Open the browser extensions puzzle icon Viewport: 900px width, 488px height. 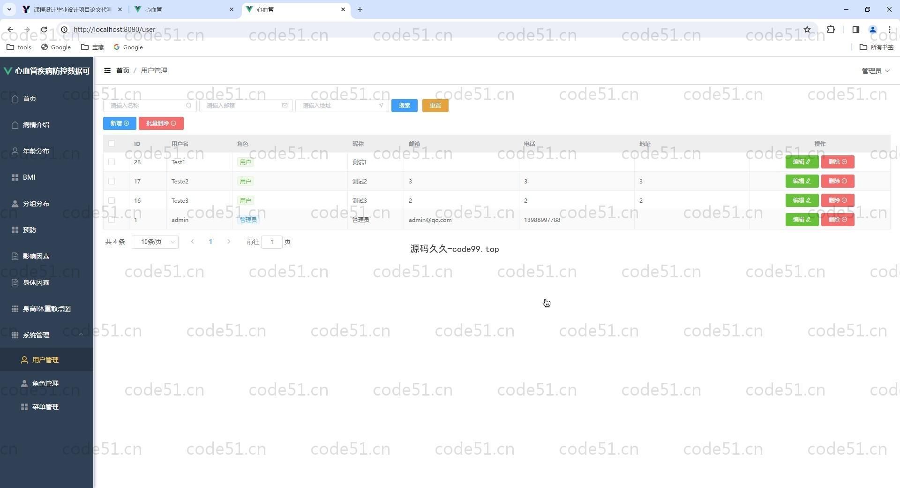point(831,30)
